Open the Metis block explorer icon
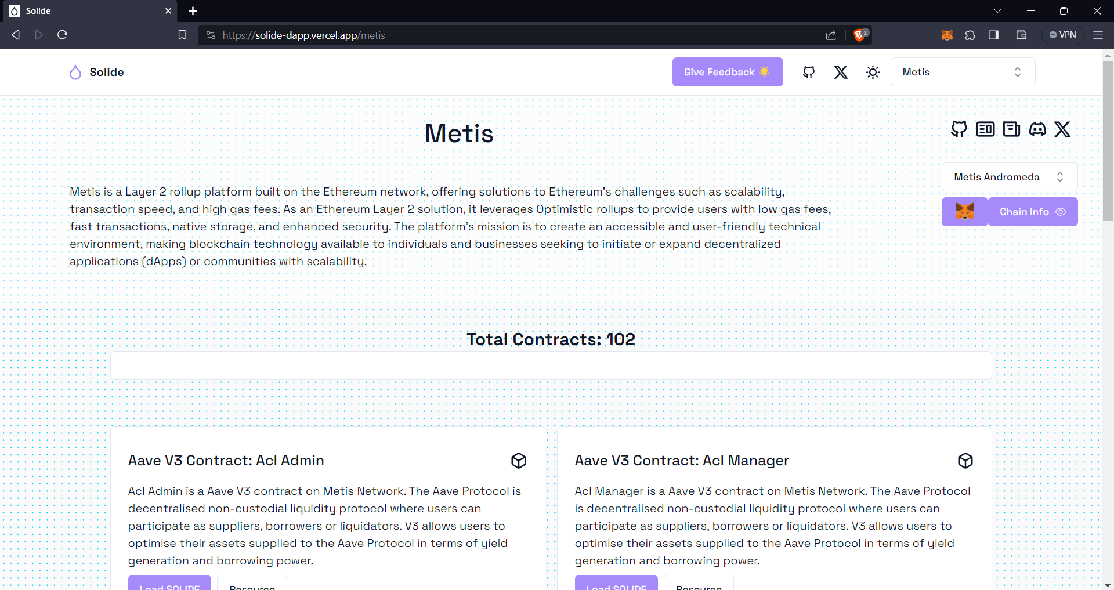The height and width of the screenshot is (590, 1114). pos(985,129)
